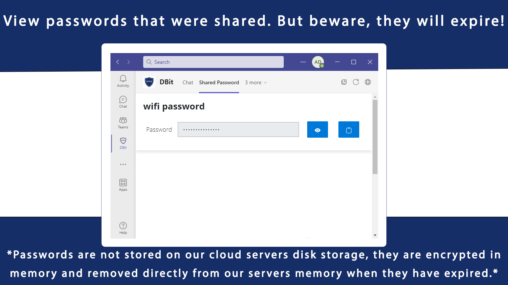
Task: Copy password with the clipboard button
Action: click(349, 130)
